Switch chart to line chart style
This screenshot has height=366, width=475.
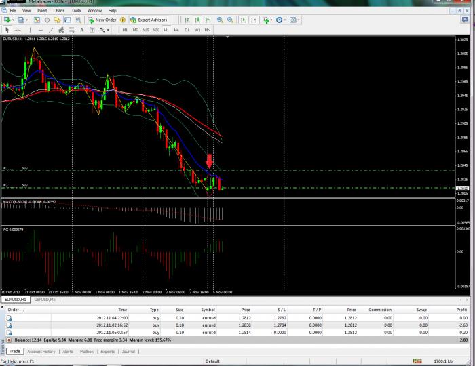click(x=208, y=20)
